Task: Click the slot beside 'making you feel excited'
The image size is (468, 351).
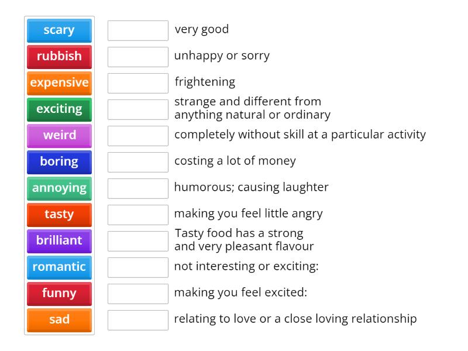Action: point(138,294)
